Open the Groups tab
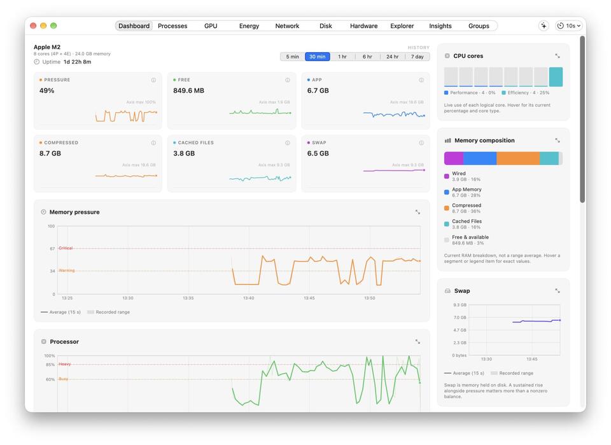Image resolution: width=611 pixels, height=445 pixels. [x=479, y=25]
